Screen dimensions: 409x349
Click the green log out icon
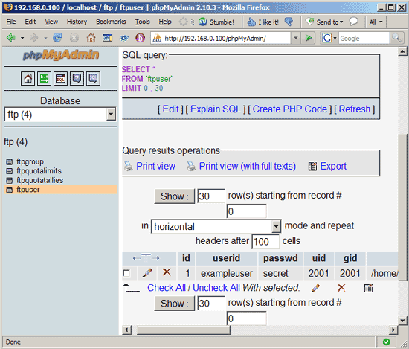pyautogui.click(x=44, y=79)
